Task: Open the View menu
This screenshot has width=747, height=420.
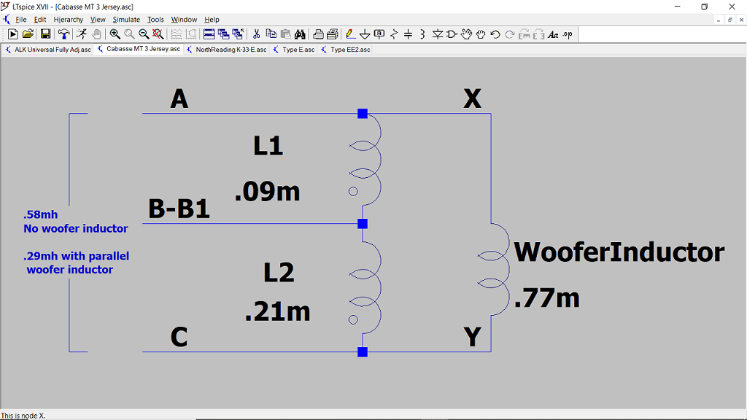Action: tap(98, 20)
